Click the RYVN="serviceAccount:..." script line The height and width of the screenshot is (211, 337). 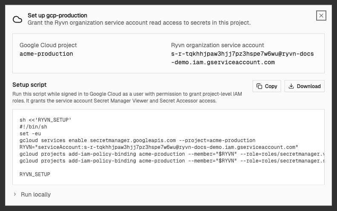pyautogui.click(x=159, y=147)
